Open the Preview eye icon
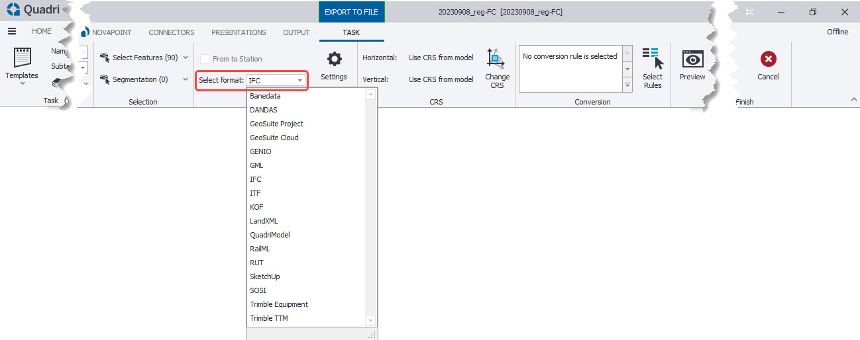 coord(692,59)
